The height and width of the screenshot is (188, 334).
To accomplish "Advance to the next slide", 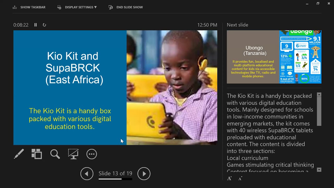I will coord(144,174).
